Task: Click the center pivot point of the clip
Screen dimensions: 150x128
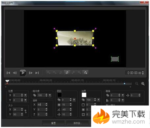Action: [x=75, y=38]
